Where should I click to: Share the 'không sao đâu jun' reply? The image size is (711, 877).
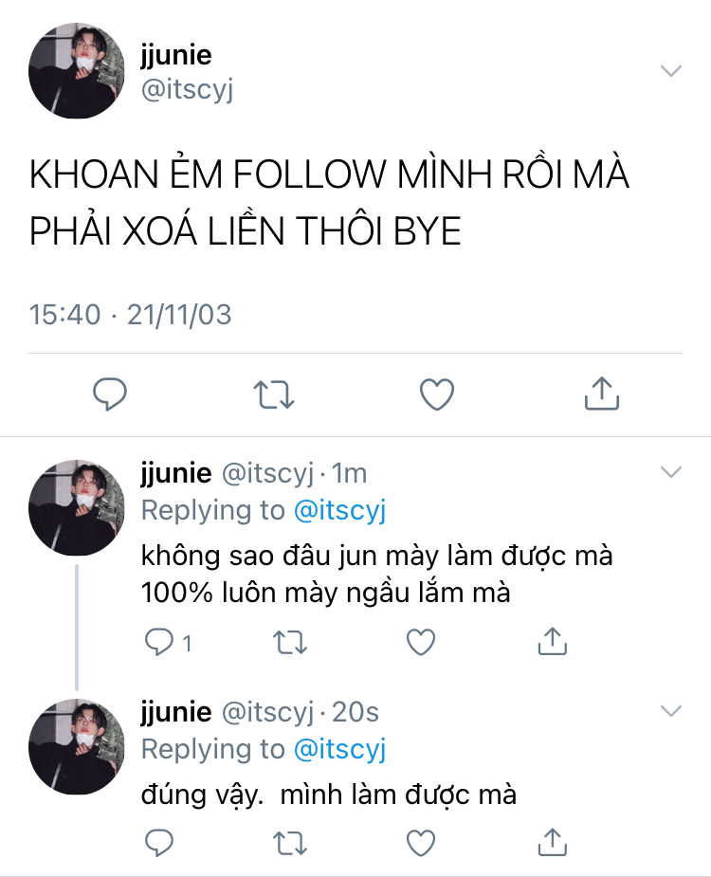(x=552, y=641)
